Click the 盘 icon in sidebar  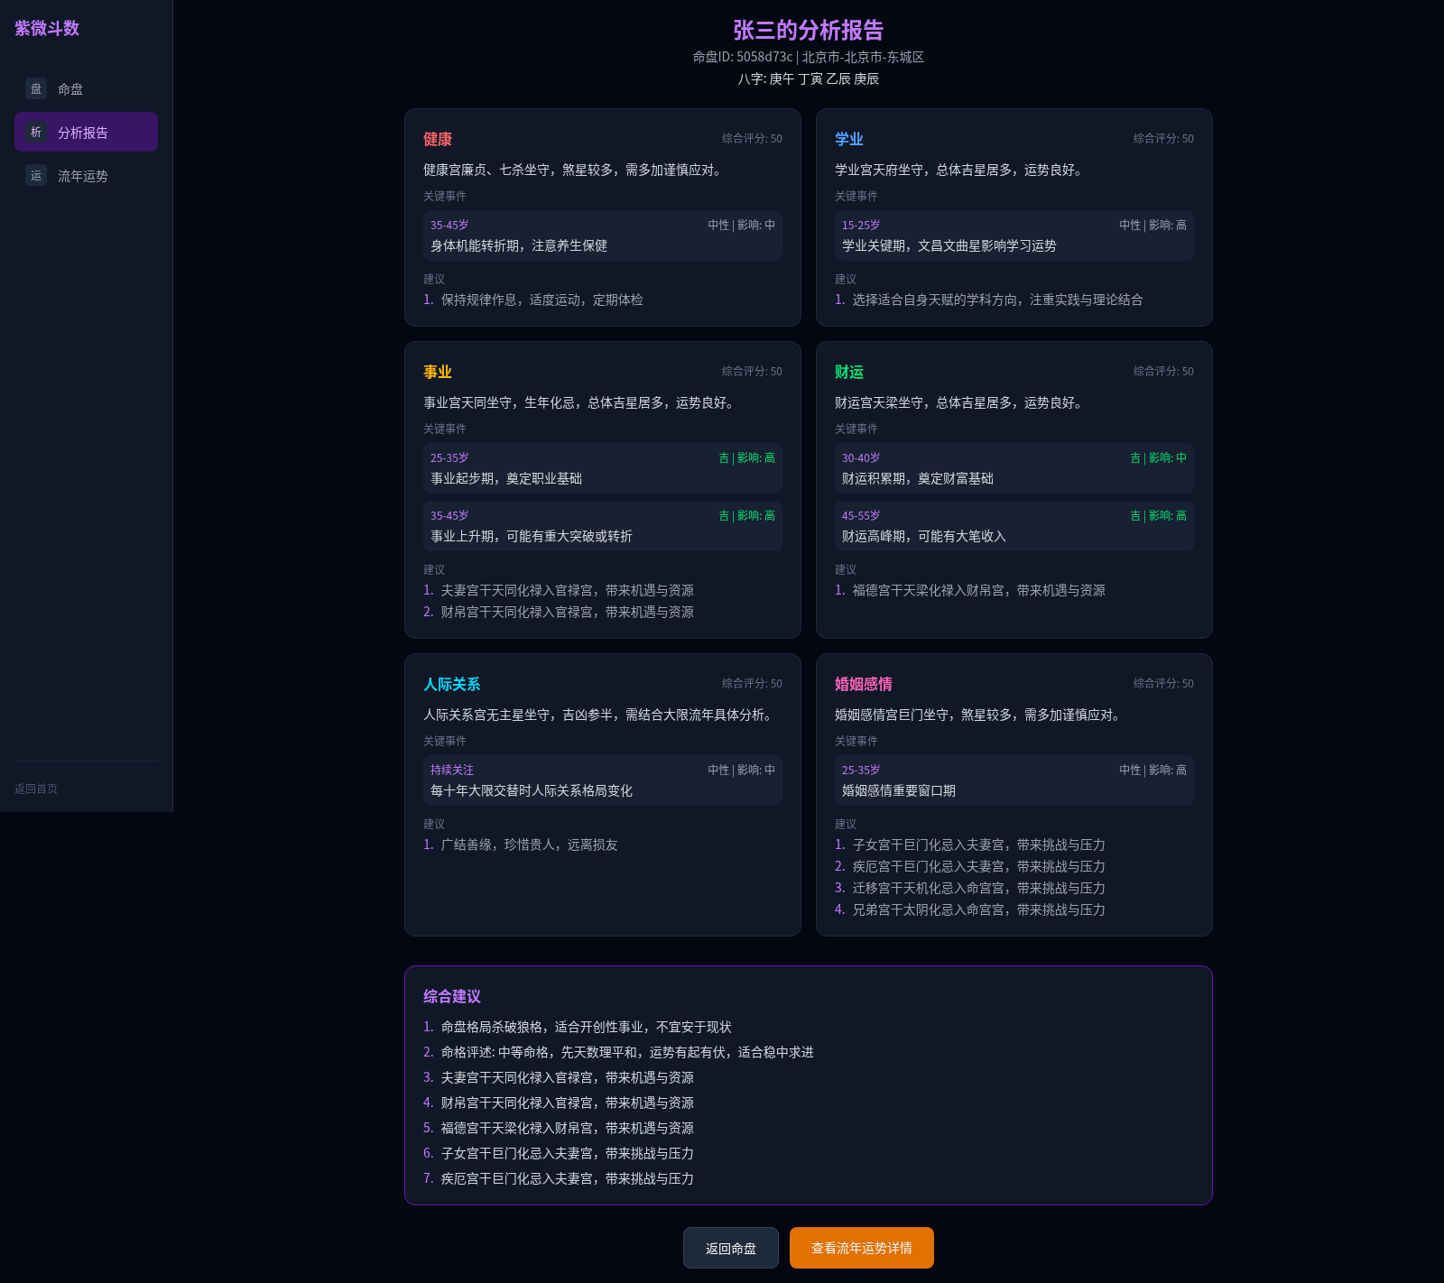click(x=36, y=88)
